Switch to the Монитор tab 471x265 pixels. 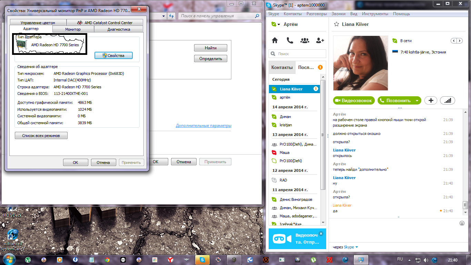pos(73,30)
